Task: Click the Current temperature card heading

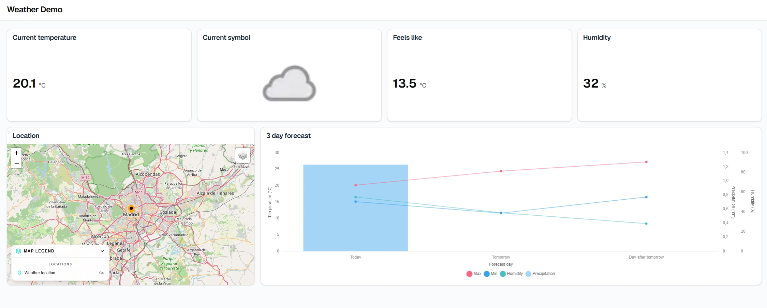Action: pos(44,37)
